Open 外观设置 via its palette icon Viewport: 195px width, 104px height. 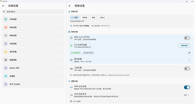click(x=6, y=19)
